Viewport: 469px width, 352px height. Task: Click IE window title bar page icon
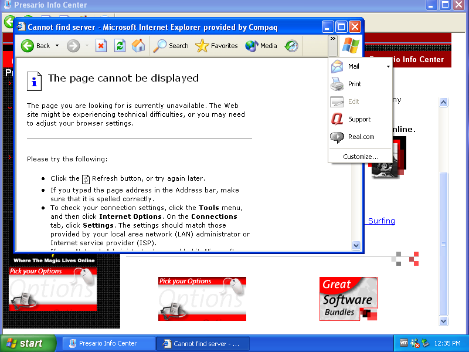click(x=21, y=27)
